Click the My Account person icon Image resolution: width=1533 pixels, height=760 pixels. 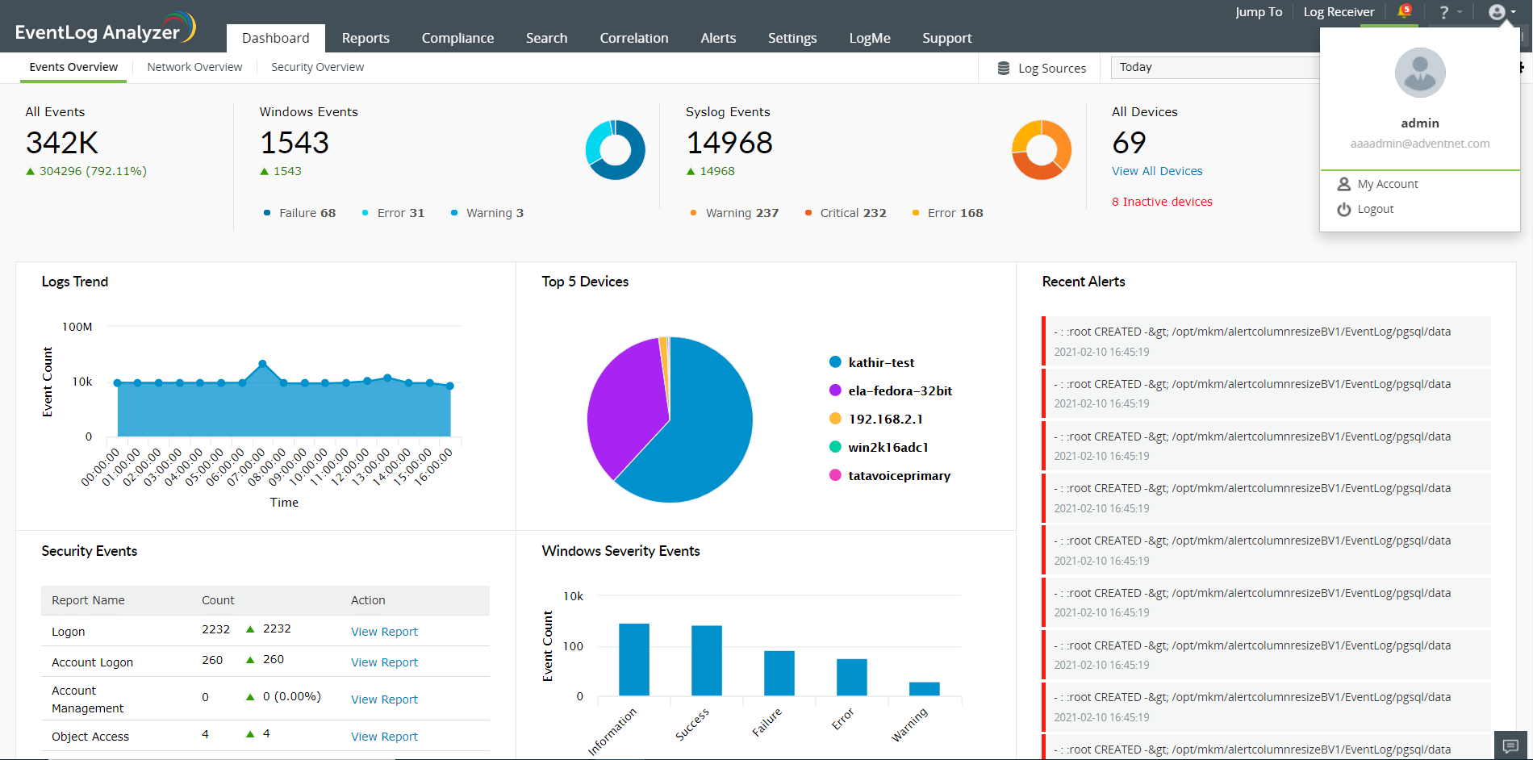(x=1343, y=184)
